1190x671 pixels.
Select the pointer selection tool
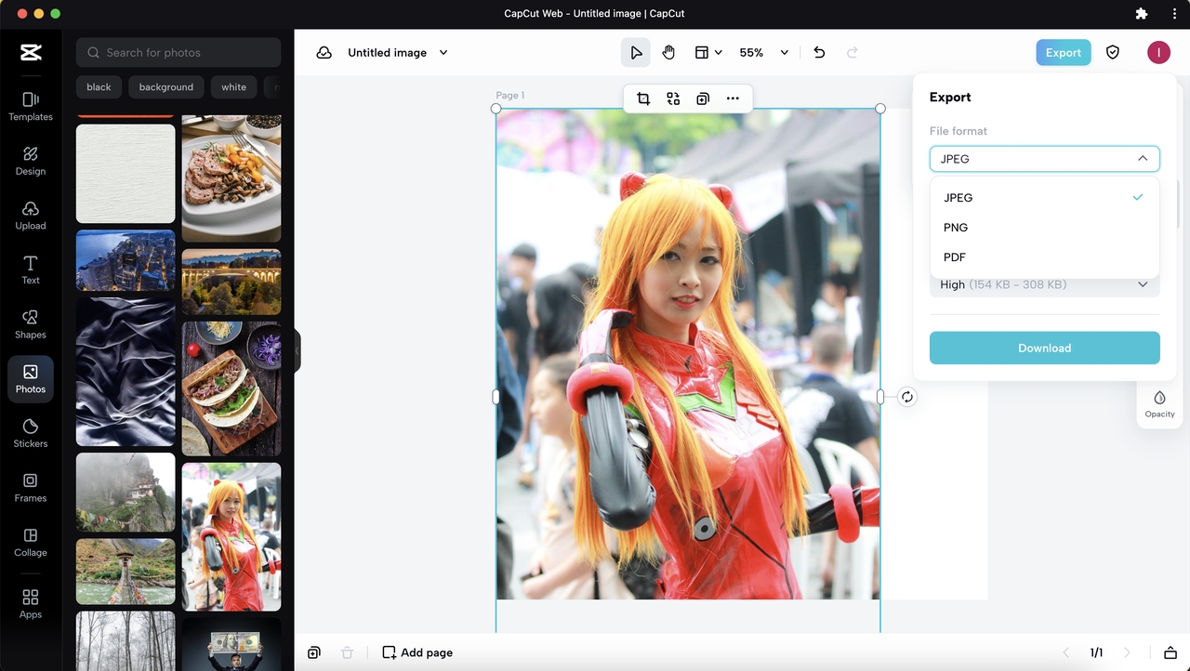[636, 53]
